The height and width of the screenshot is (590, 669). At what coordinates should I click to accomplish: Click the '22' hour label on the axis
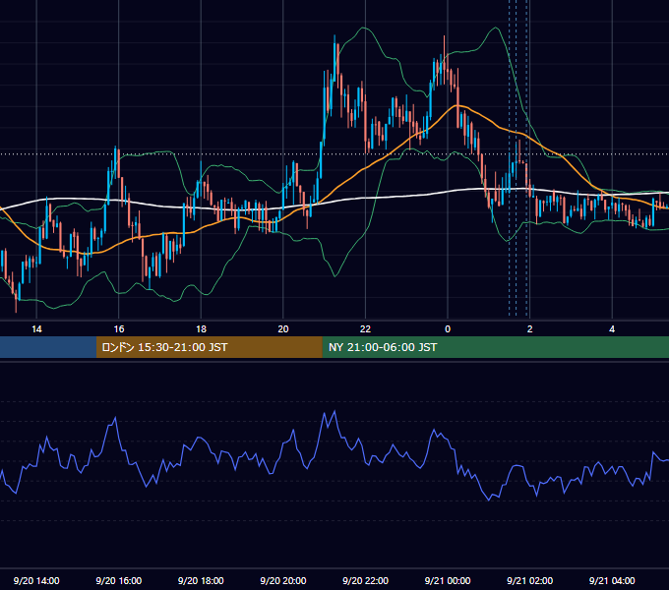point(365,329)
